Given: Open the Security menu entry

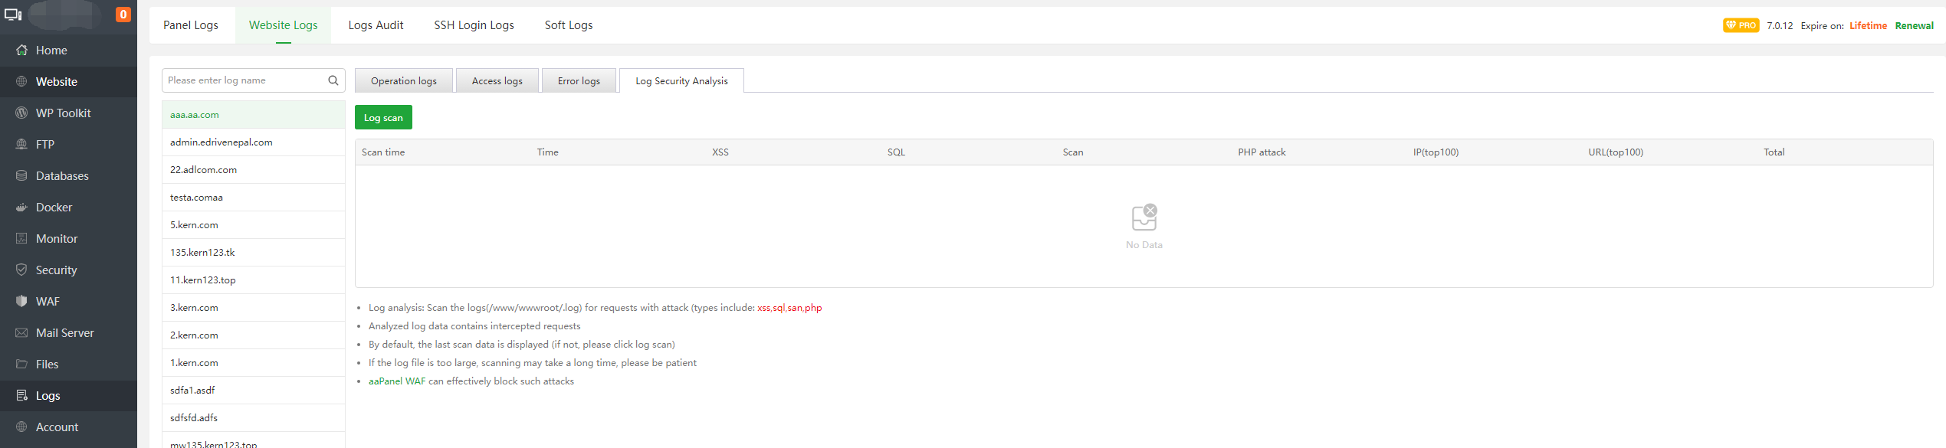Looking at the screenshot, I should (x=56, y=270).
